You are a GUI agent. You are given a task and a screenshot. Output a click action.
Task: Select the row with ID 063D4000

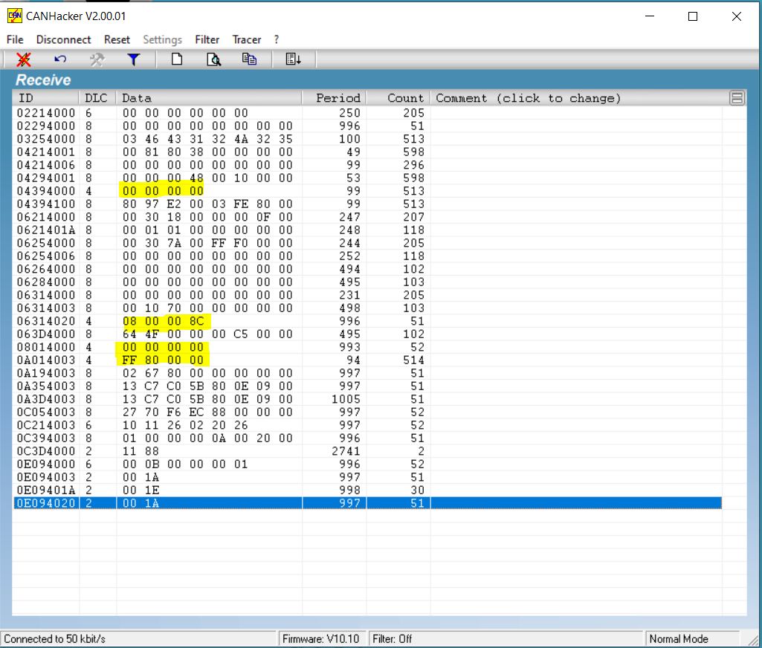tap(367, 334)
